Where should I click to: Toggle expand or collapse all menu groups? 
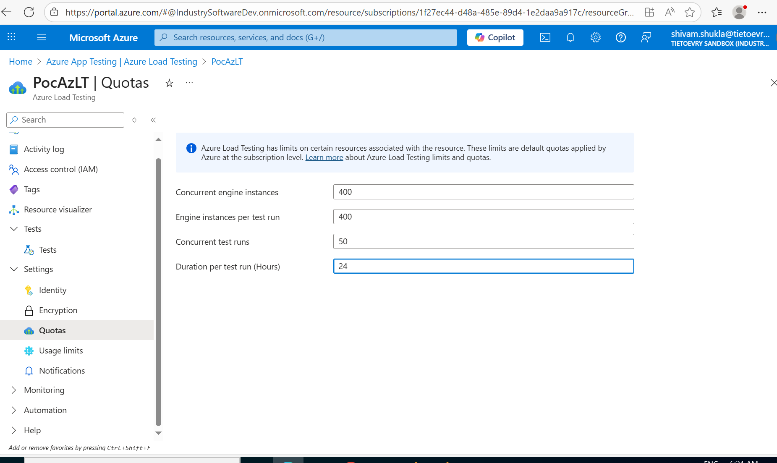[134, 120]
